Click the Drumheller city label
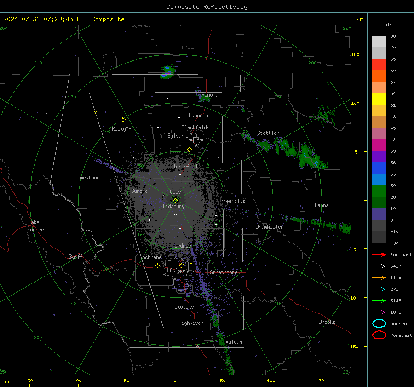The width and height of the screenshot is (414, 387). (270, 227)
